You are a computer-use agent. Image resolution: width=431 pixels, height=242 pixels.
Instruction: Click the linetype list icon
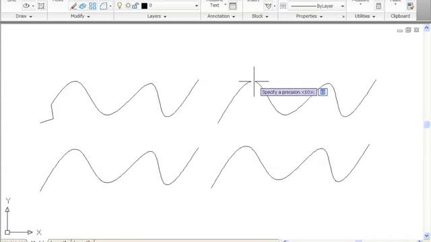coord(283,6)
